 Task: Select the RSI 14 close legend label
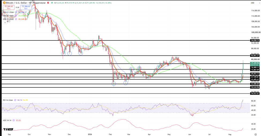click(8, 100)
